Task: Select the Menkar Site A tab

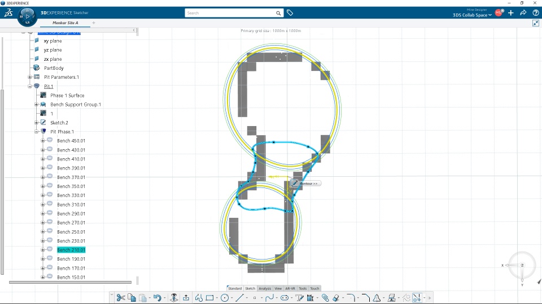Action: (x=65, y=23)
